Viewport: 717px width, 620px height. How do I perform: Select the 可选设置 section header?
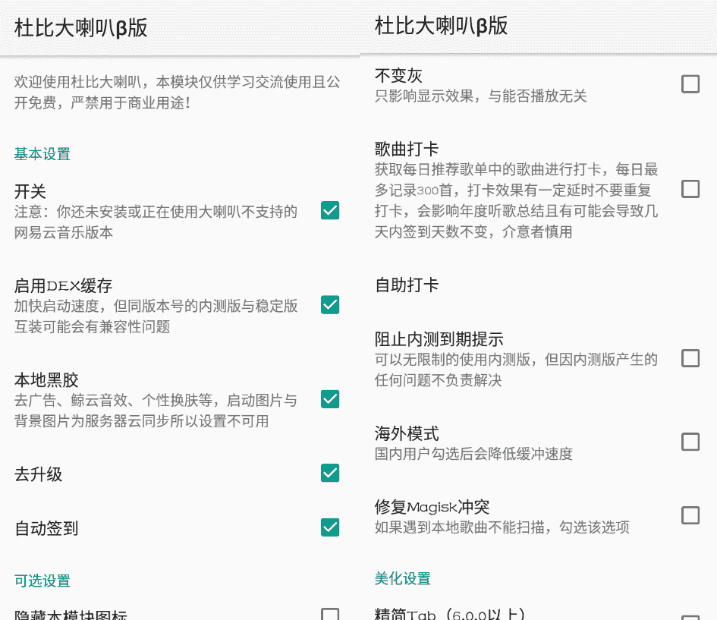coord(42,580)
